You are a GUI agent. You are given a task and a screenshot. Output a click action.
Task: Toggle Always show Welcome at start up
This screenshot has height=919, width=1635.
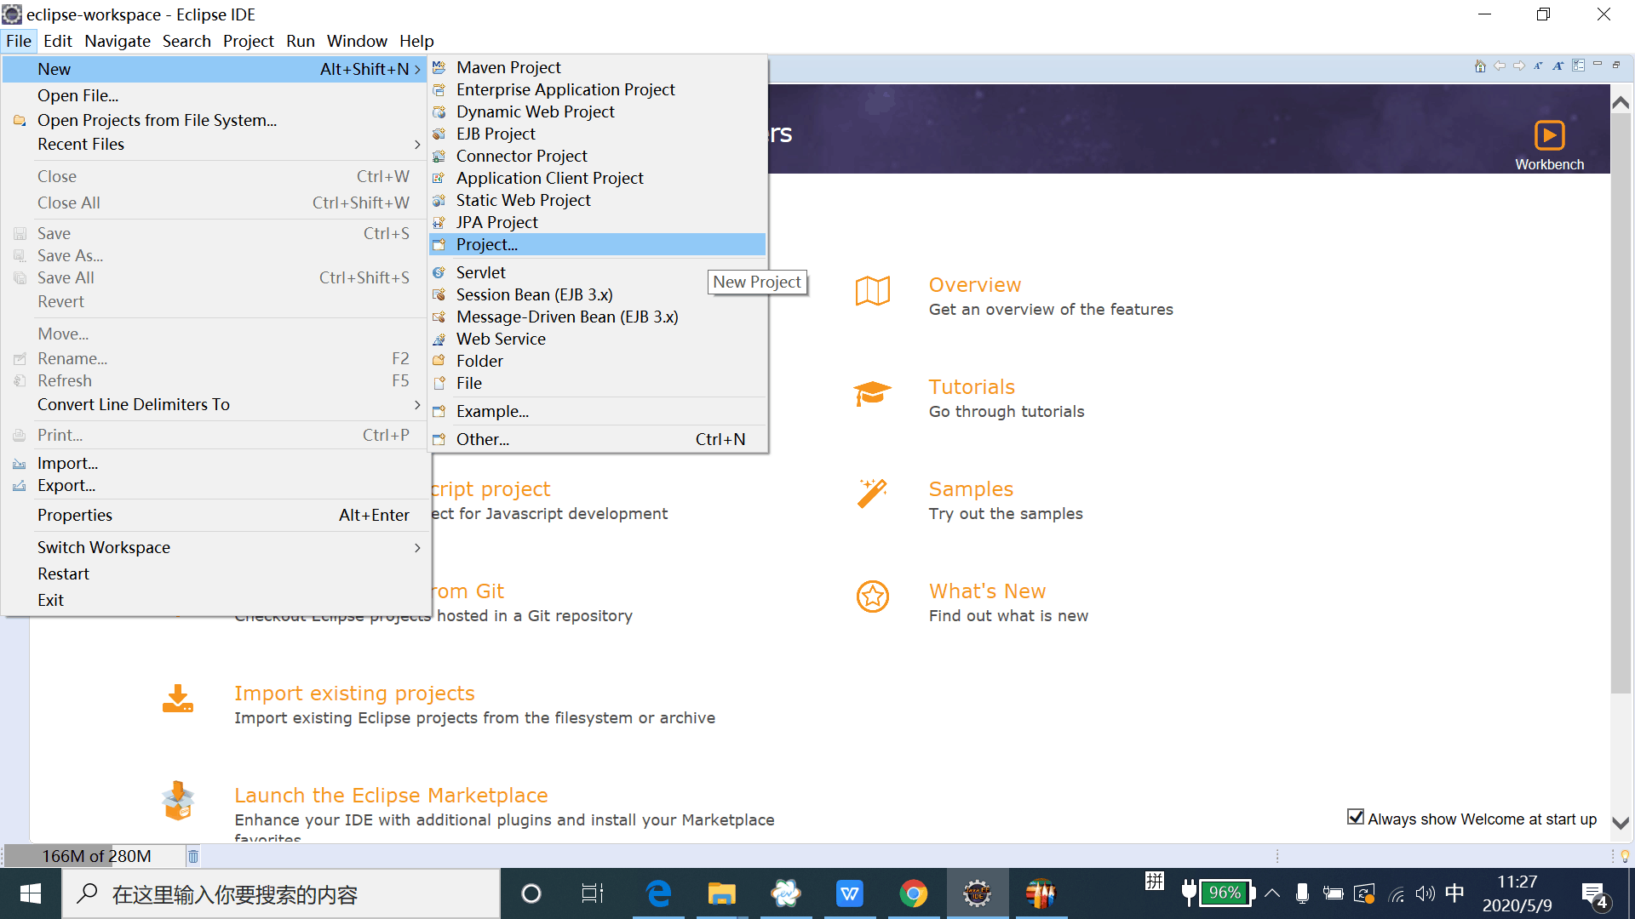(1356, 818)
